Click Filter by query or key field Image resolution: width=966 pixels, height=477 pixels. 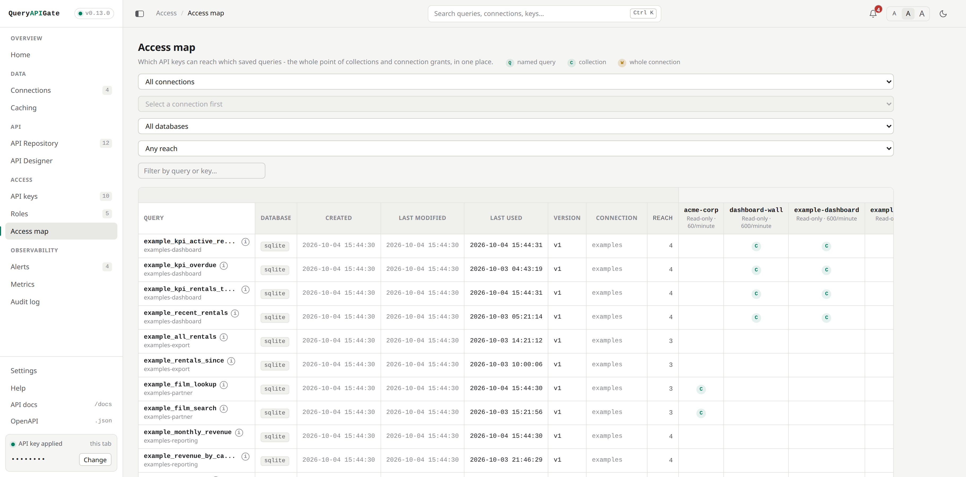201,171
